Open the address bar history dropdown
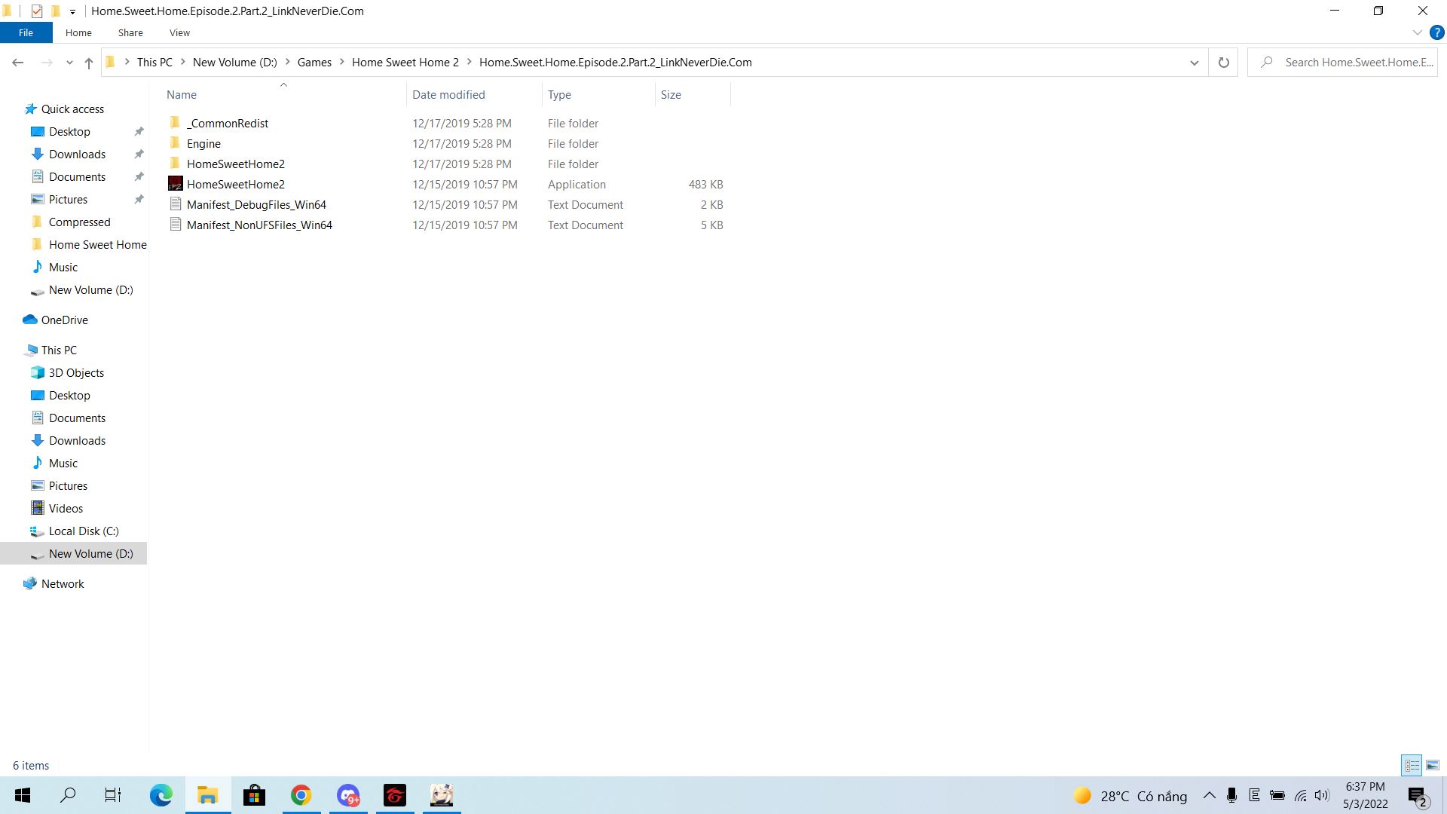Image resolution: width=1447 pixels, height=814 pixels. click(x=1194, y=63)
